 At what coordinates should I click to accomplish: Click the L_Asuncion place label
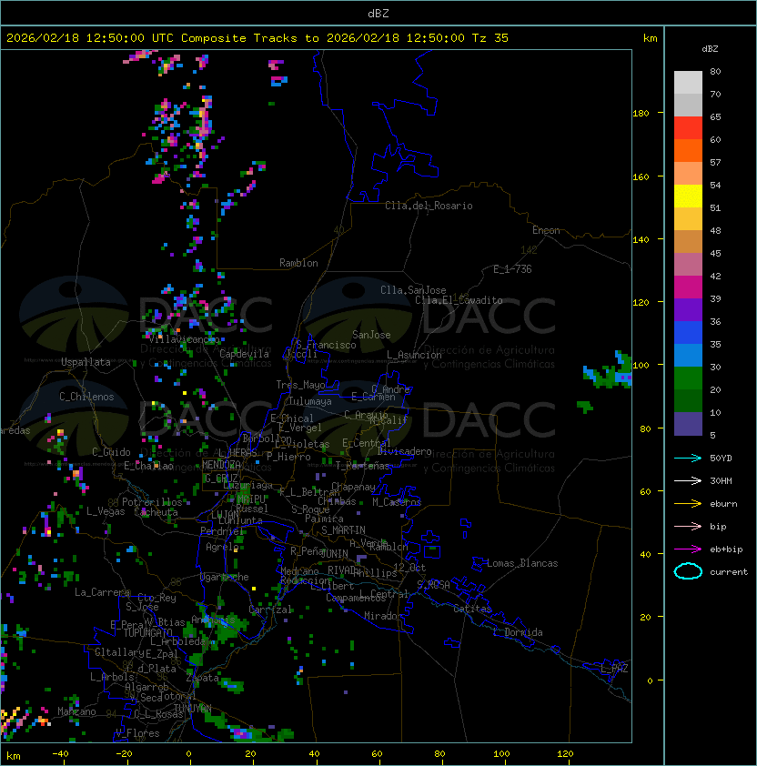pyautogui.click(x=414, y=355)
